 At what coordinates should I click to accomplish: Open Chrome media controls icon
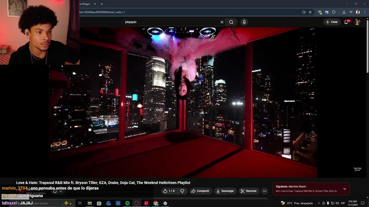click(x=351, y=12)
